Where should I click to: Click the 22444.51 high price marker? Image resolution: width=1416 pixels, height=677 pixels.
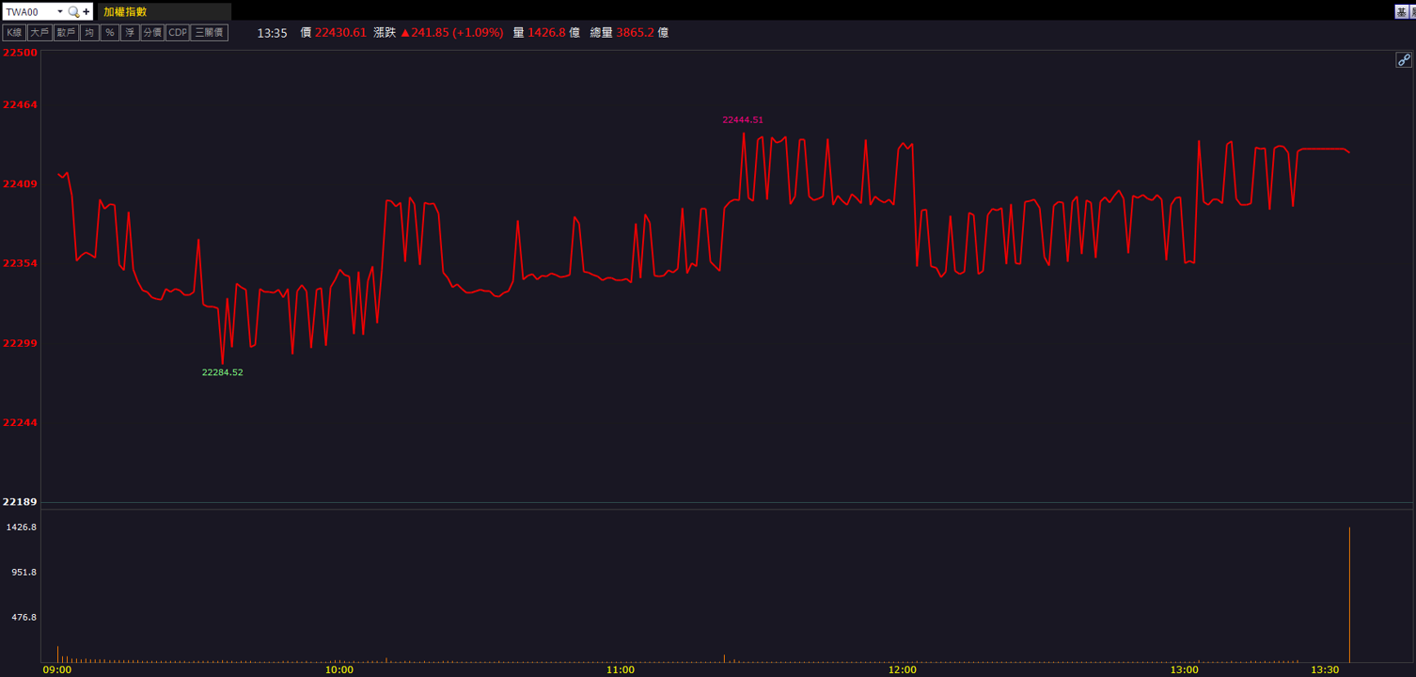tap(743, 120)
